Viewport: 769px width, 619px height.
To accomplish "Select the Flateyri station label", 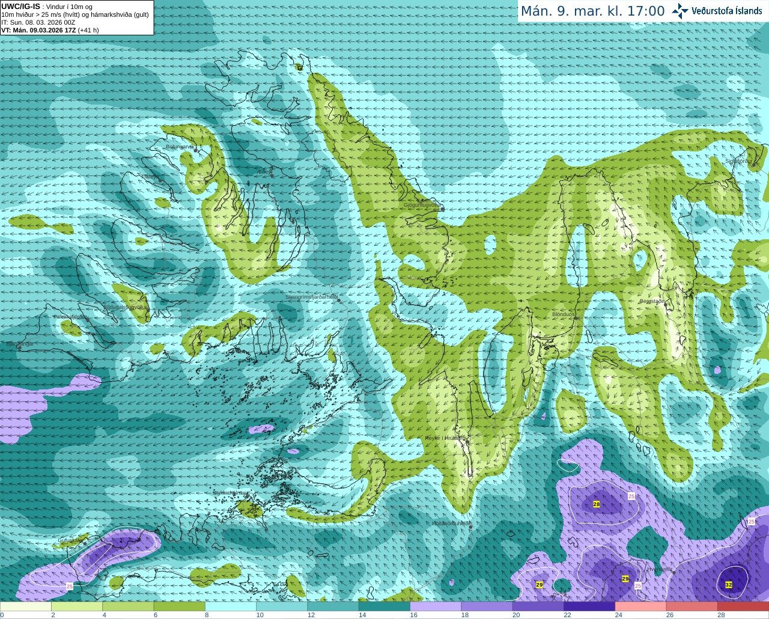I will pyautogui.click(x=149, y=177).
